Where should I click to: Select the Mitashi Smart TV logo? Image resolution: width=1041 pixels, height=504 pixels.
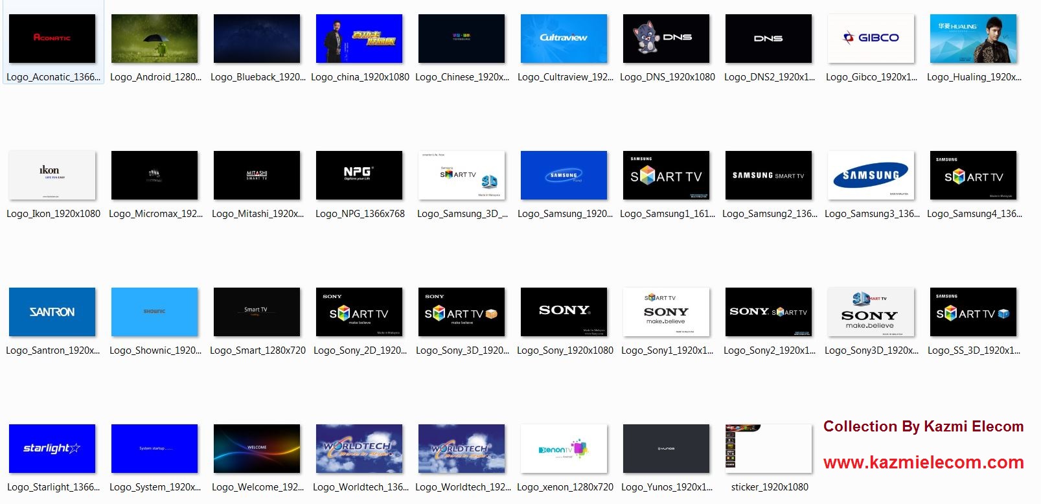pos(257,176)
